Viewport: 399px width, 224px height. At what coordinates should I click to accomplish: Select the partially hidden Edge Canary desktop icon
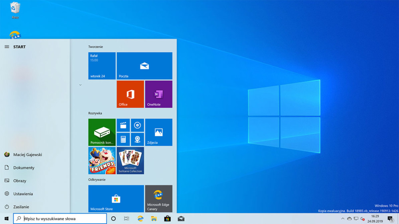coord(15,35)
